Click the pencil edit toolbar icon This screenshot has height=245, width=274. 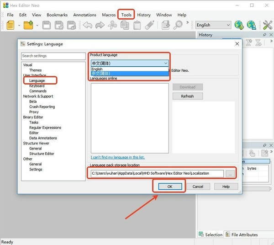tap(150, 25)
